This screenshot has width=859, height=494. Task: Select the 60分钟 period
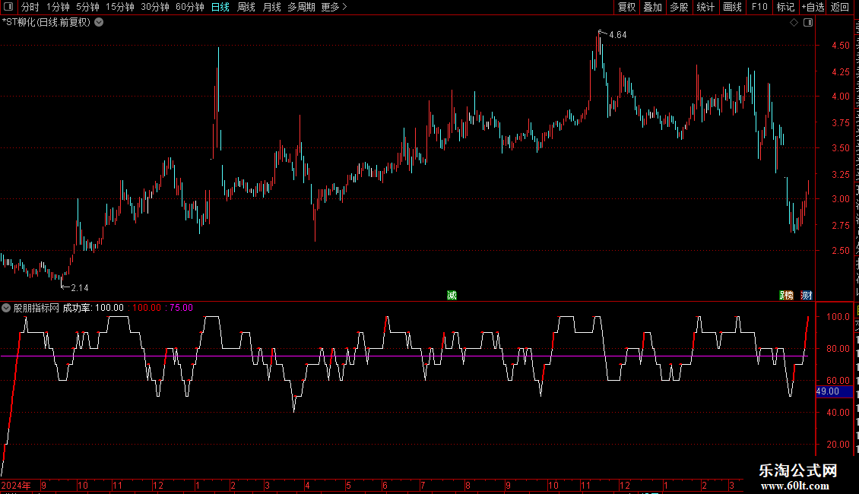[x=190, y=7]
